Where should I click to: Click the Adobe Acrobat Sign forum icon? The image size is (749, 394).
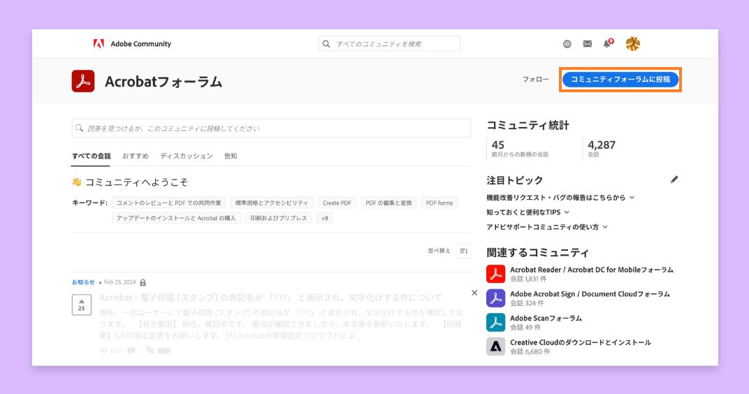[x=496, y=298]
